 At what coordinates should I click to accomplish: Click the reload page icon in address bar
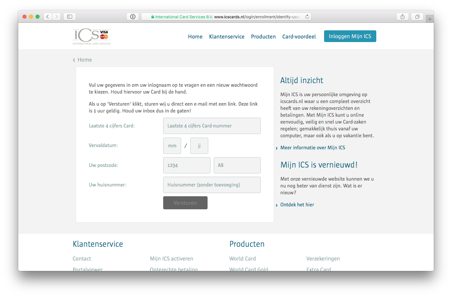(x=307, y=17)
